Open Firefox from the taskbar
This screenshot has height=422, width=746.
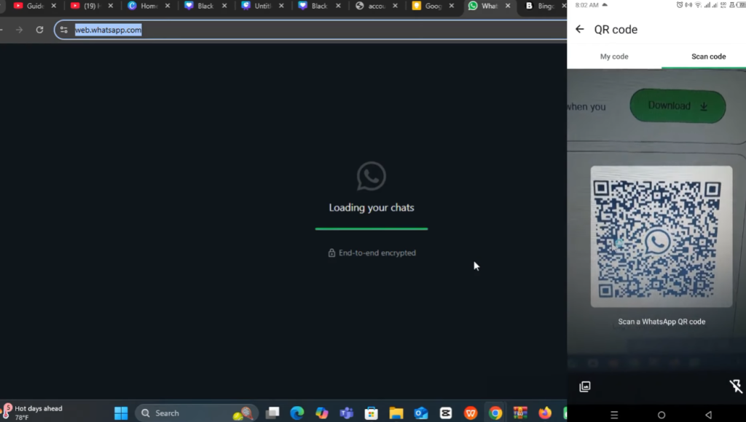[x=545, y=413]
